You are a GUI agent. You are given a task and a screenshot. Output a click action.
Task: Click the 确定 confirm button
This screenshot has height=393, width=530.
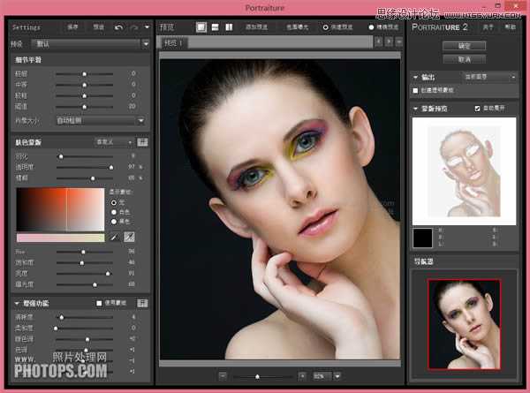[465, 44]
